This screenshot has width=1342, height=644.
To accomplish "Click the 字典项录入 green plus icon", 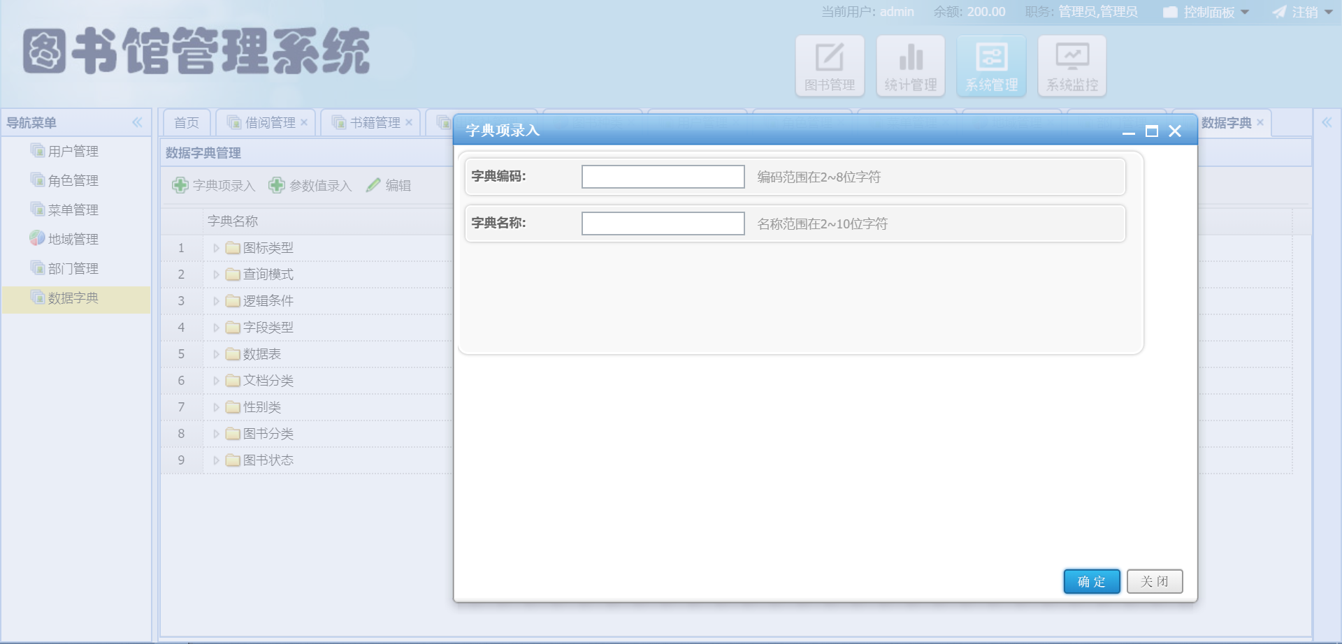I will [x=180, y=185].
